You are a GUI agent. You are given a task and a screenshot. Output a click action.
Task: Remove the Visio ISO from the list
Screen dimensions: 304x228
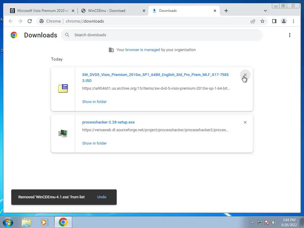(x=245, y=75)
